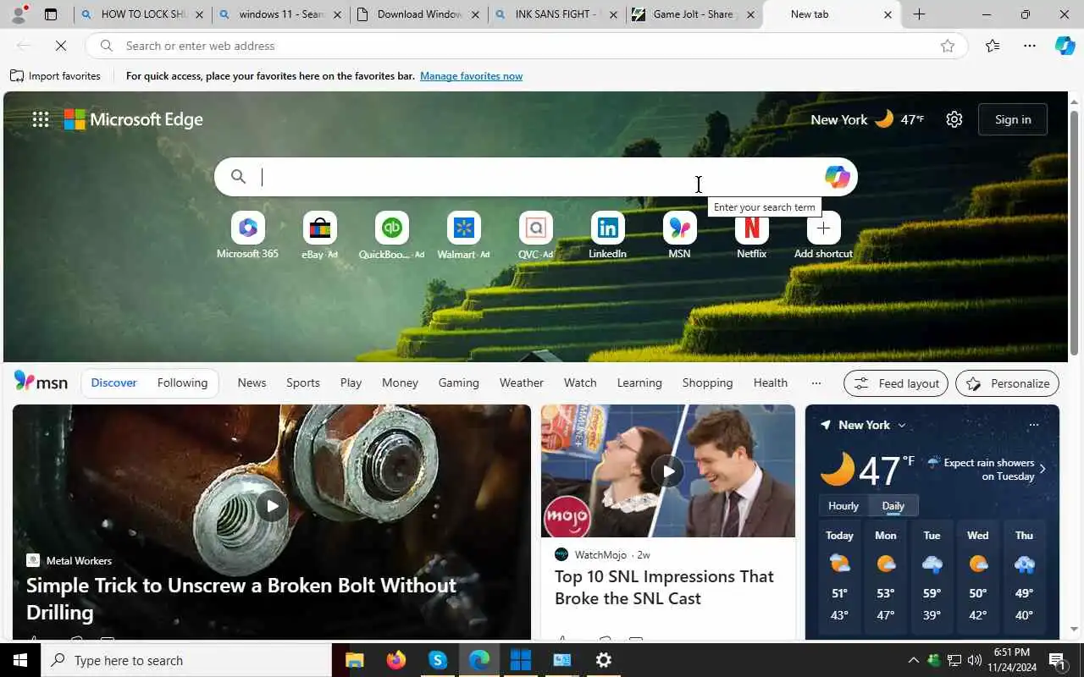Open the Favorites toolbar button
1084x677 pixels.
pos(993,46)
